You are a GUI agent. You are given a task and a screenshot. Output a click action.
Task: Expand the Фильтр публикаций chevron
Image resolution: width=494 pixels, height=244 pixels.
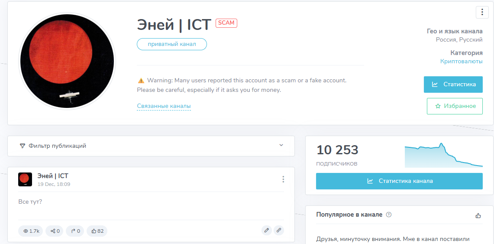coord(281,145)
